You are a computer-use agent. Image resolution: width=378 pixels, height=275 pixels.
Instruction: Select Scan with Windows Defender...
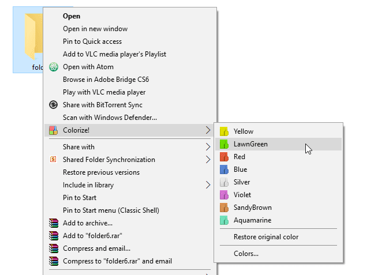110,118
